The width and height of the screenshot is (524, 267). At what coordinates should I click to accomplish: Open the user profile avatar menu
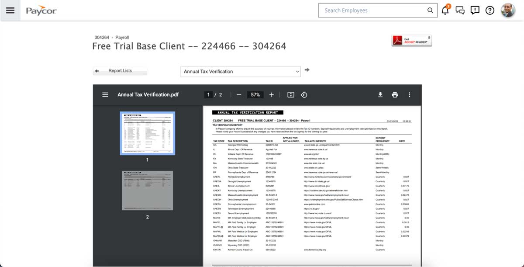click(508, 10)
